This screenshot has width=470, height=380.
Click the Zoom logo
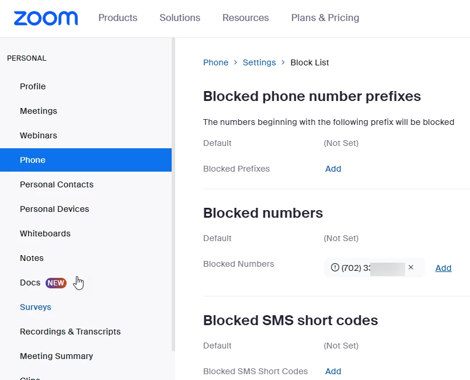click(46, 18)
